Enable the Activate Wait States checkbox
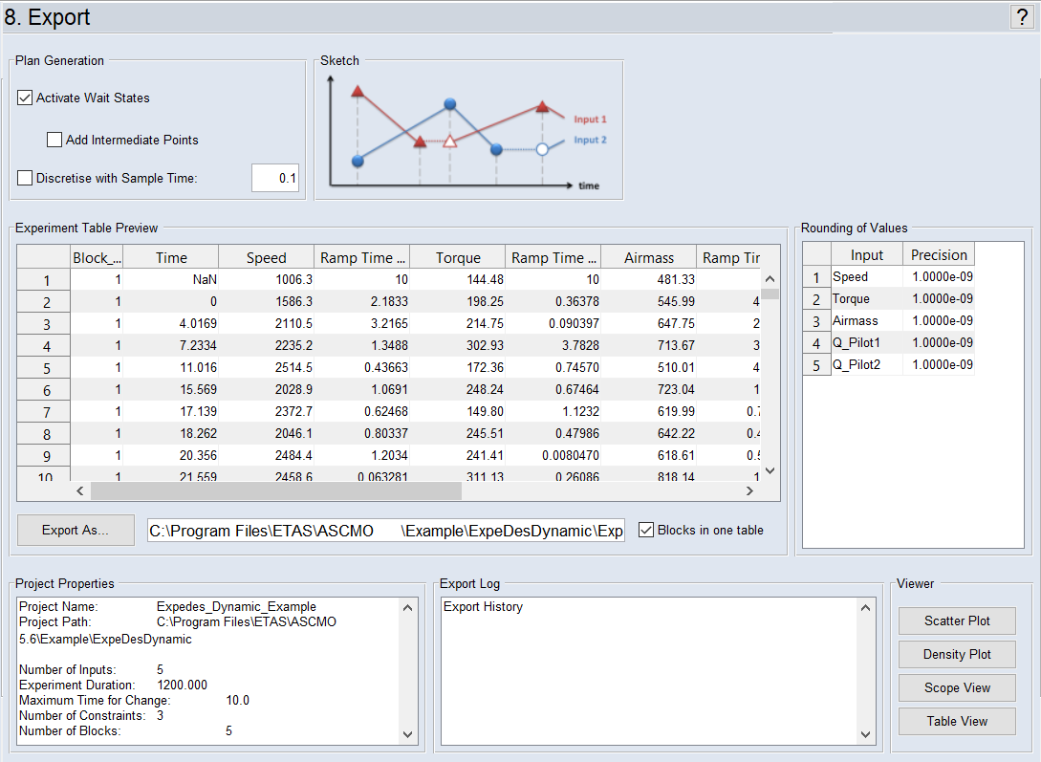The image size is (1041, 762). point(26,98)
